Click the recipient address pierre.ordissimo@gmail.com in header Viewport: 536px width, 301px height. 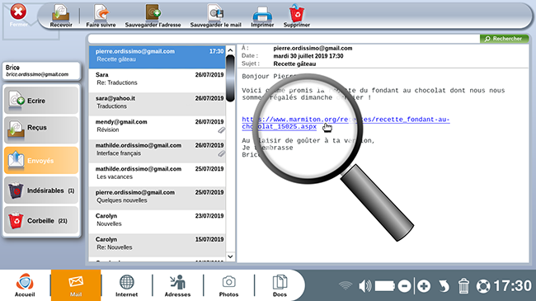313,48
